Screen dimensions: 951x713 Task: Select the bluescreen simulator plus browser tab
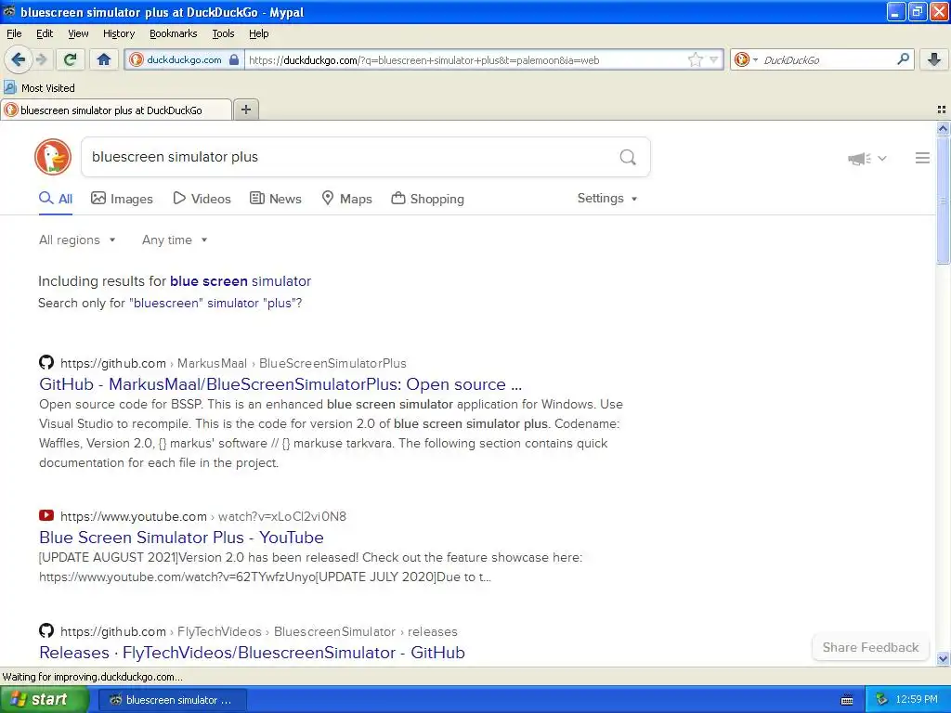coord(116,110)
